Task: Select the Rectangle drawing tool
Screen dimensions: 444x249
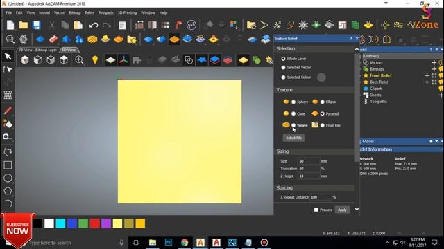Action: click(x=8, y=165)
